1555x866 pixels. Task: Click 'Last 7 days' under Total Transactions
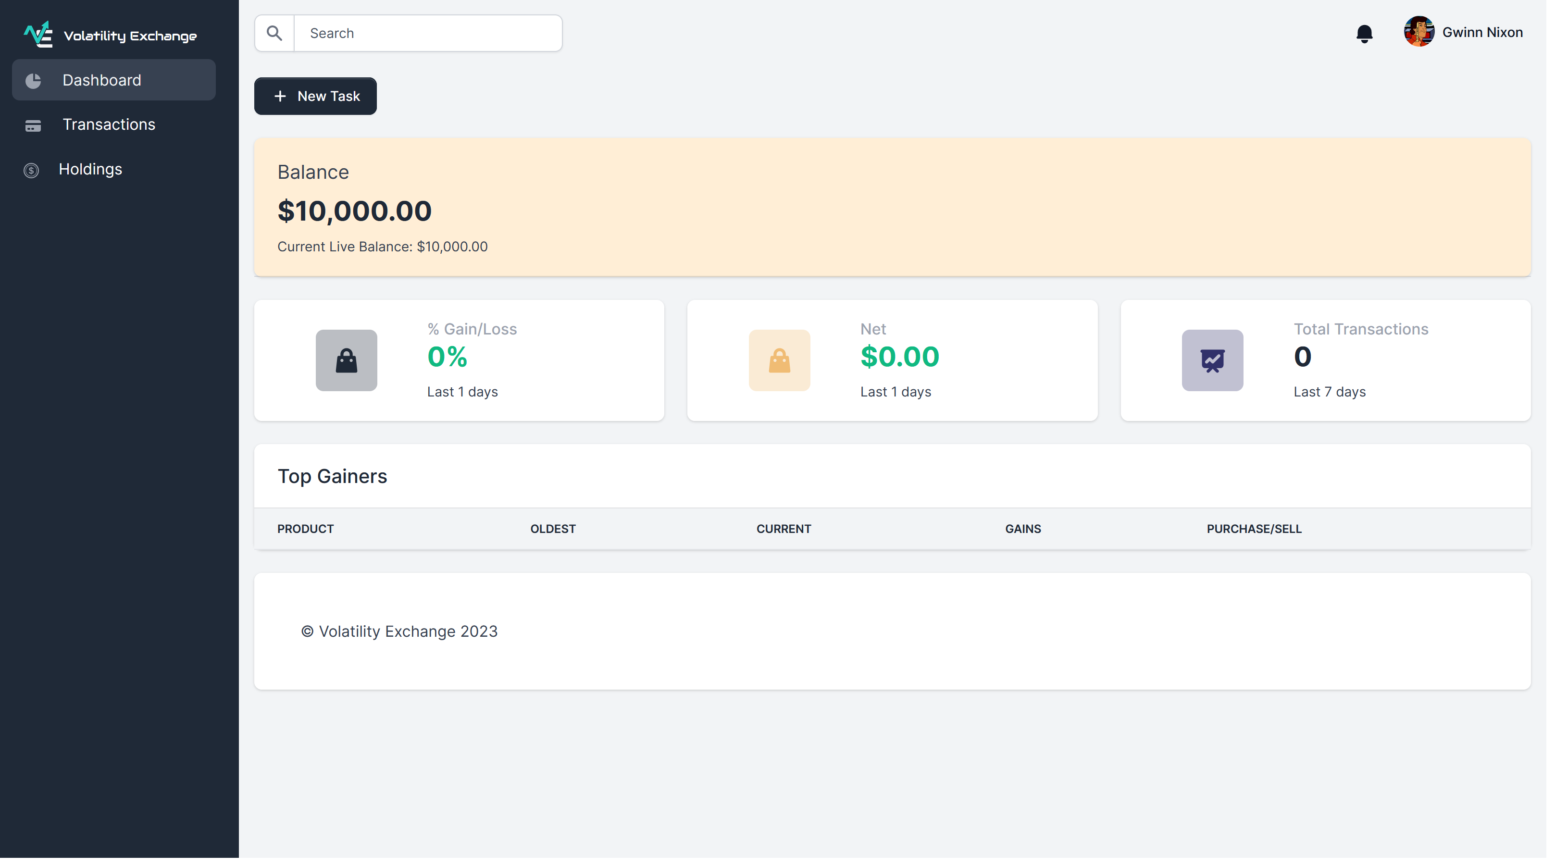pyautogui.click(x=1336, y=394)
